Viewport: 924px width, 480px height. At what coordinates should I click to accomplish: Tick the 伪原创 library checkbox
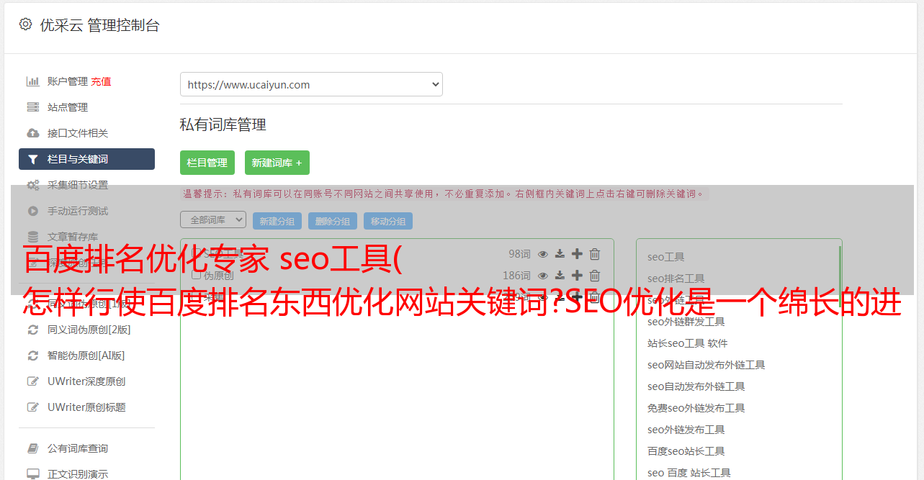pos(196,276)
